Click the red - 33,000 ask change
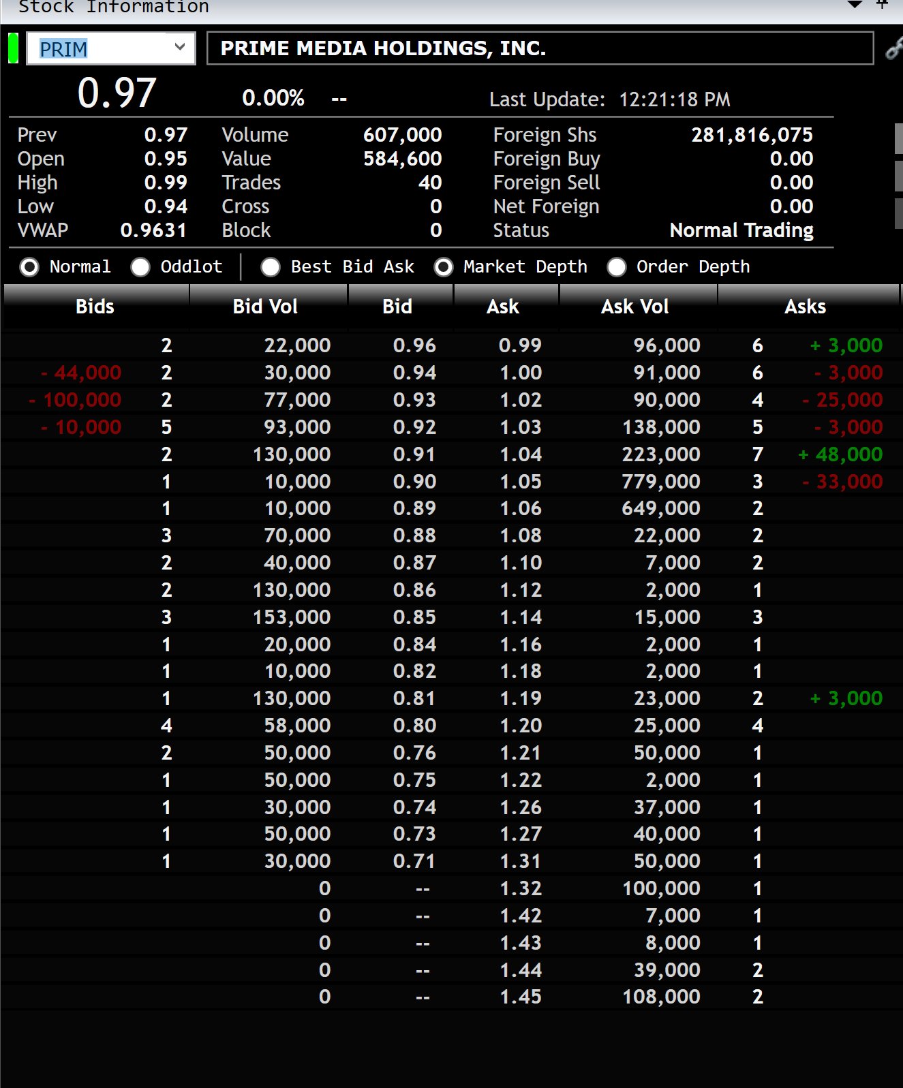903x1088 pixels. [842, 482]
